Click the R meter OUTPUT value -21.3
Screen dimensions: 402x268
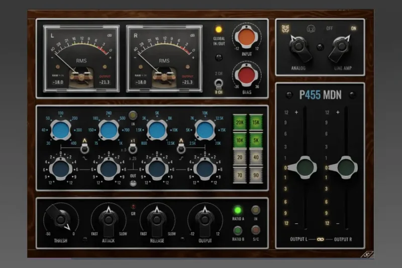point(187,82)
